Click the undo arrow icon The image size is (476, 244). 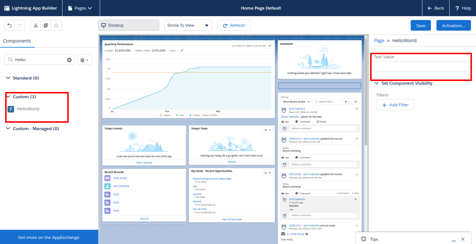(10, 25)
